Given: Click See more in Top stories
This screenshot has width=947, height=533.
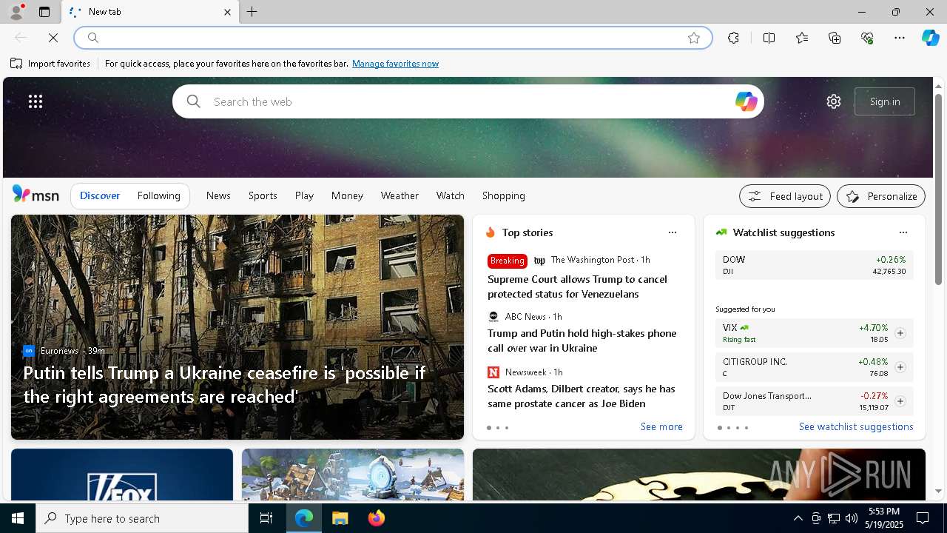Looking at the screenshot, I should [661, 426].
